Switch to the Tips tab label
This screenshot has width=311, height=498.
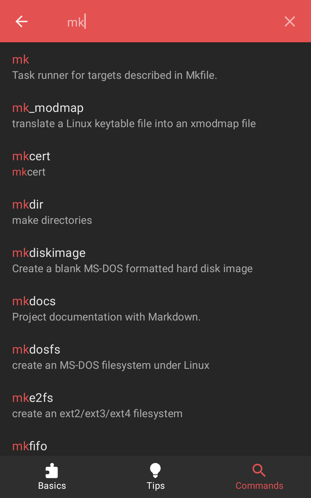(155, 486)
